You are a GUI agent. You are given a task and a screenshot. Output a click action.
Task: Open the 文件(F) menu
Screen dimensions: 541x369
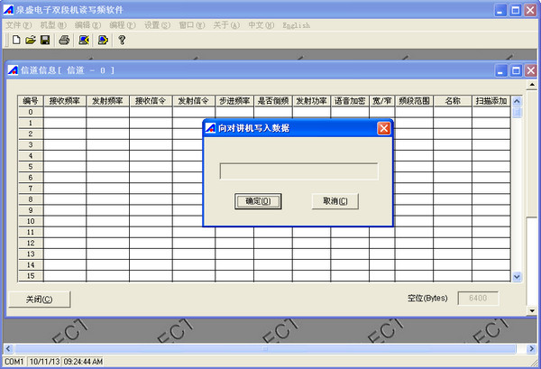(19, 25)
